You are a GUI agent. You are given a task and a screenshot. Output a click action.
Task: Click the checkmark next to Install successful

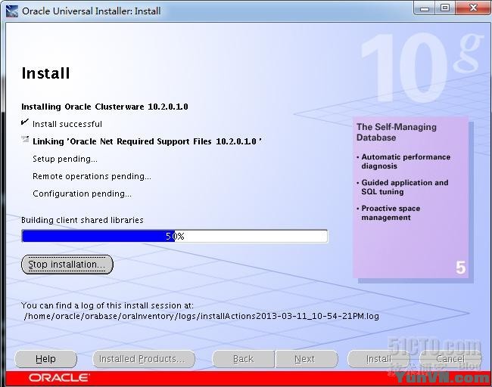(x=24, y=122)
